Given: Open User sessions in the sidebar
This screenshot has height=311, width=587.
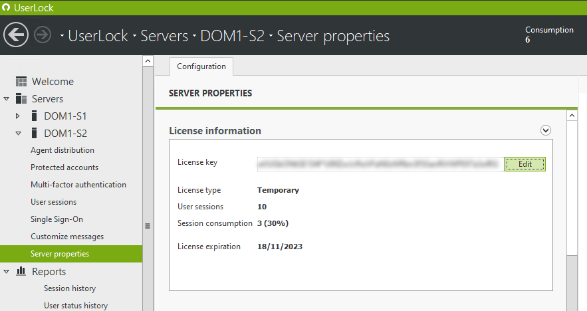Looking at the screenshot, I should [54, 202].
